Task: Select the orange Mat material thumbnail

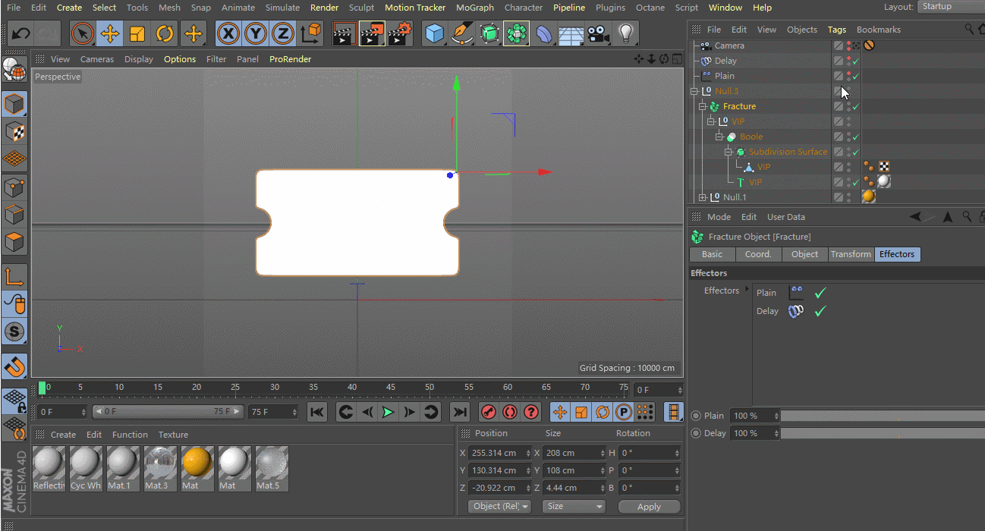Action: [x=197, y=464]
